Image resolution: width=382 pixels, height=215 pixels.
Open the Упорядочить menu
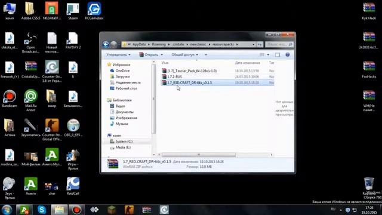118,54
